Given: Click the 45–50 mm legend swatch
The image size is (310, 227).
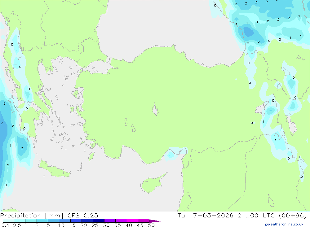Looking at the screenshot, I should tap(144, 221).
